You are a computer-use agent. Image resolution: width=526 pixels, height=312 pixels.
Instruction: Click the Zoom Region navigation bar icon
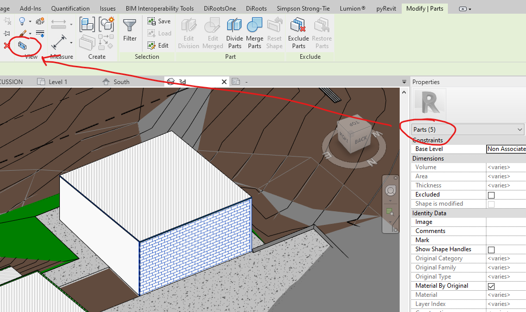coord(390,212)
